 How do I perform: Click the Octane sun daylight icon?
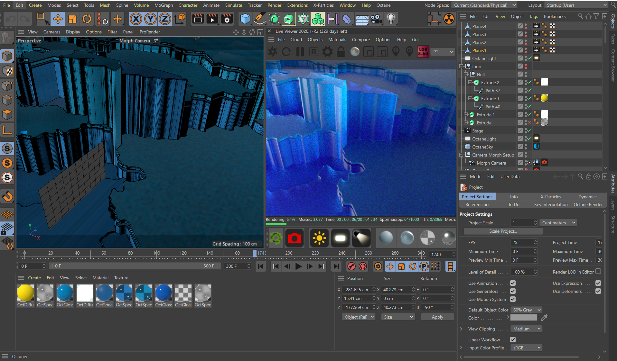click(x=319, y=238)
